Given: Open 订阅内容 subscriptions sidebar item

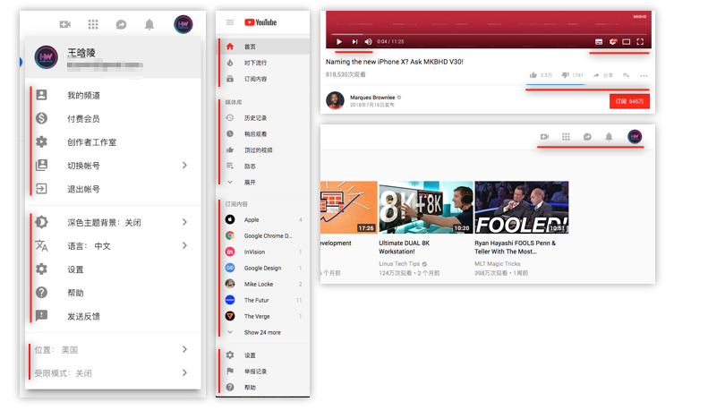Looking at the screenshot, I should 263,79.
